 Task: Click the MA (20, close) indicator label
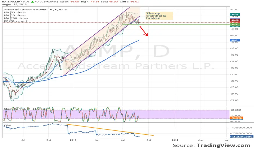(x=15, y=15)
